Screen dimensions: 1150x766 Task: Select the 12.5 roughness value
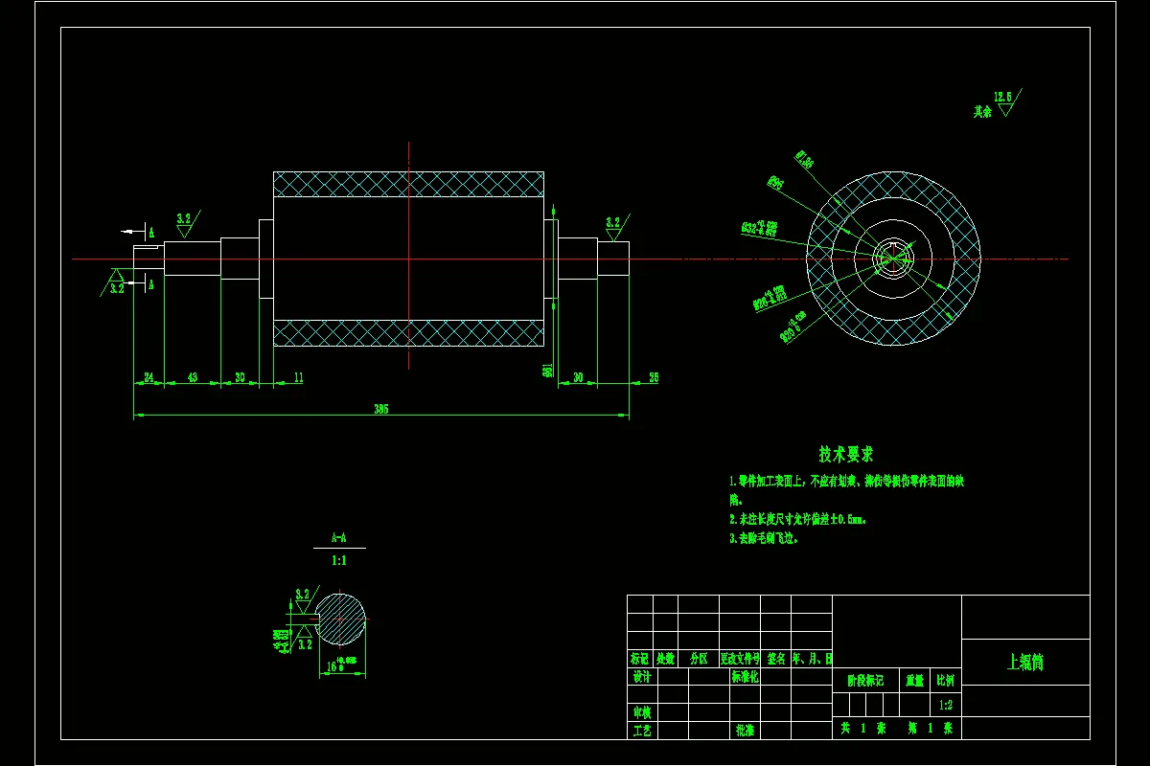(x=1002, y=97)
